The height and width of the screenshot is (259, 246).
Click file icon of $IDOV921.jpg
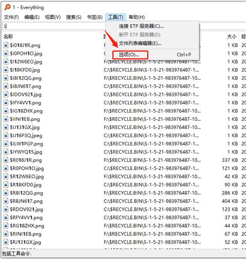click(x=6, y=94)
